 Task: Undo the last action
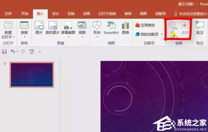pyautogui.click(x=13, y=51)
